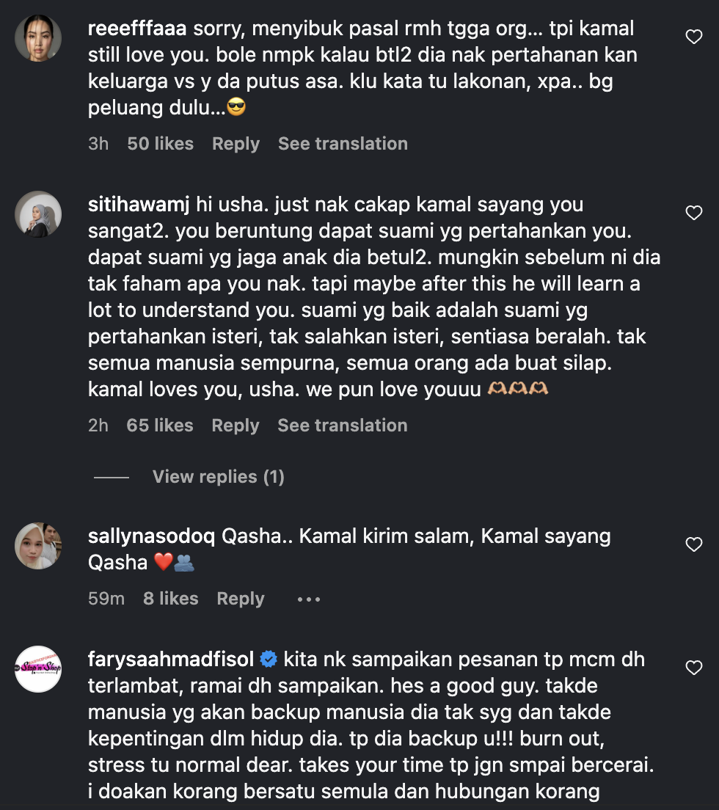
Task: Open sitihawamj's profile avatar
Action: point(38,214)
